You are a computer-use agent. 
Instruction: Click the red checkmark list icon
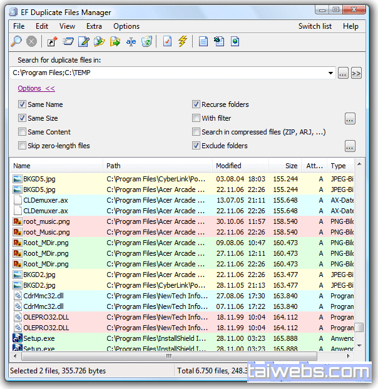point(167,42)
